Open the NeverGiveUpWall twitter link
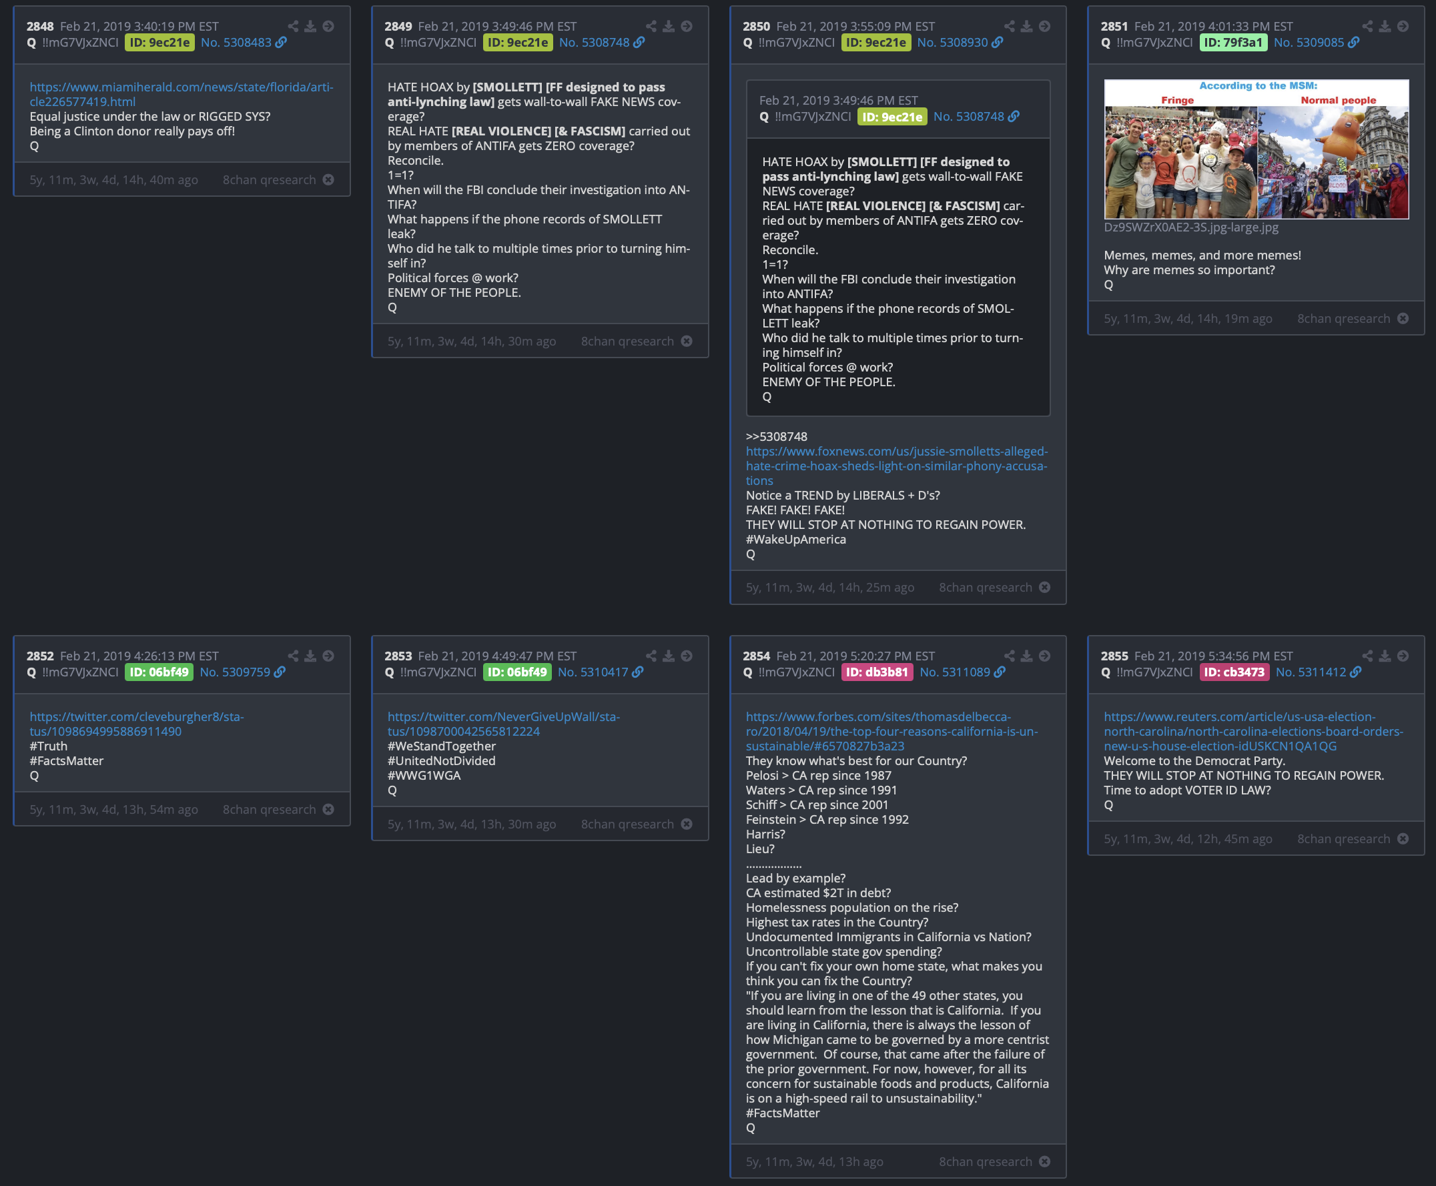 point(503,724)
